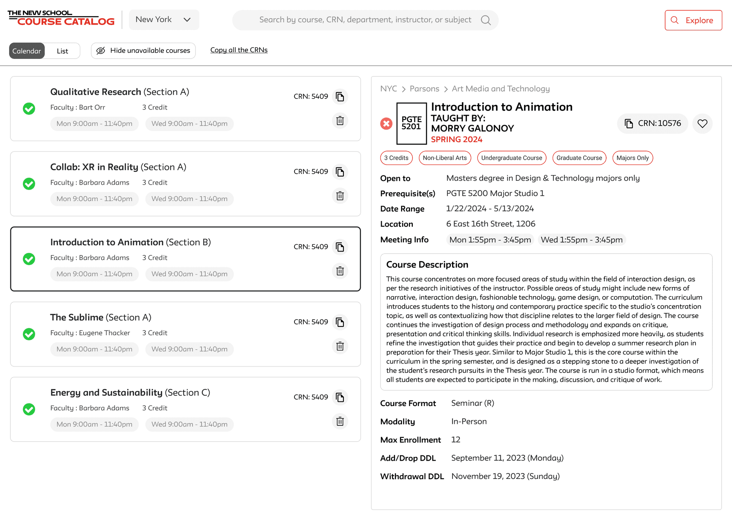Copy CRN for Energy and Sustainability
The height and width of the screenshot is (520, 732).
(x=340, y=397)
